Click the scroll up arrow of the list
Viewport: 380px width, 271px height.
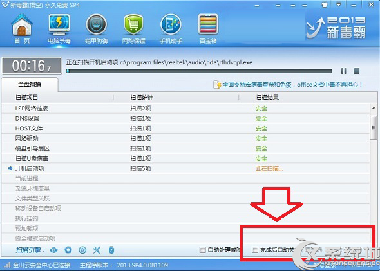(374, 108)
